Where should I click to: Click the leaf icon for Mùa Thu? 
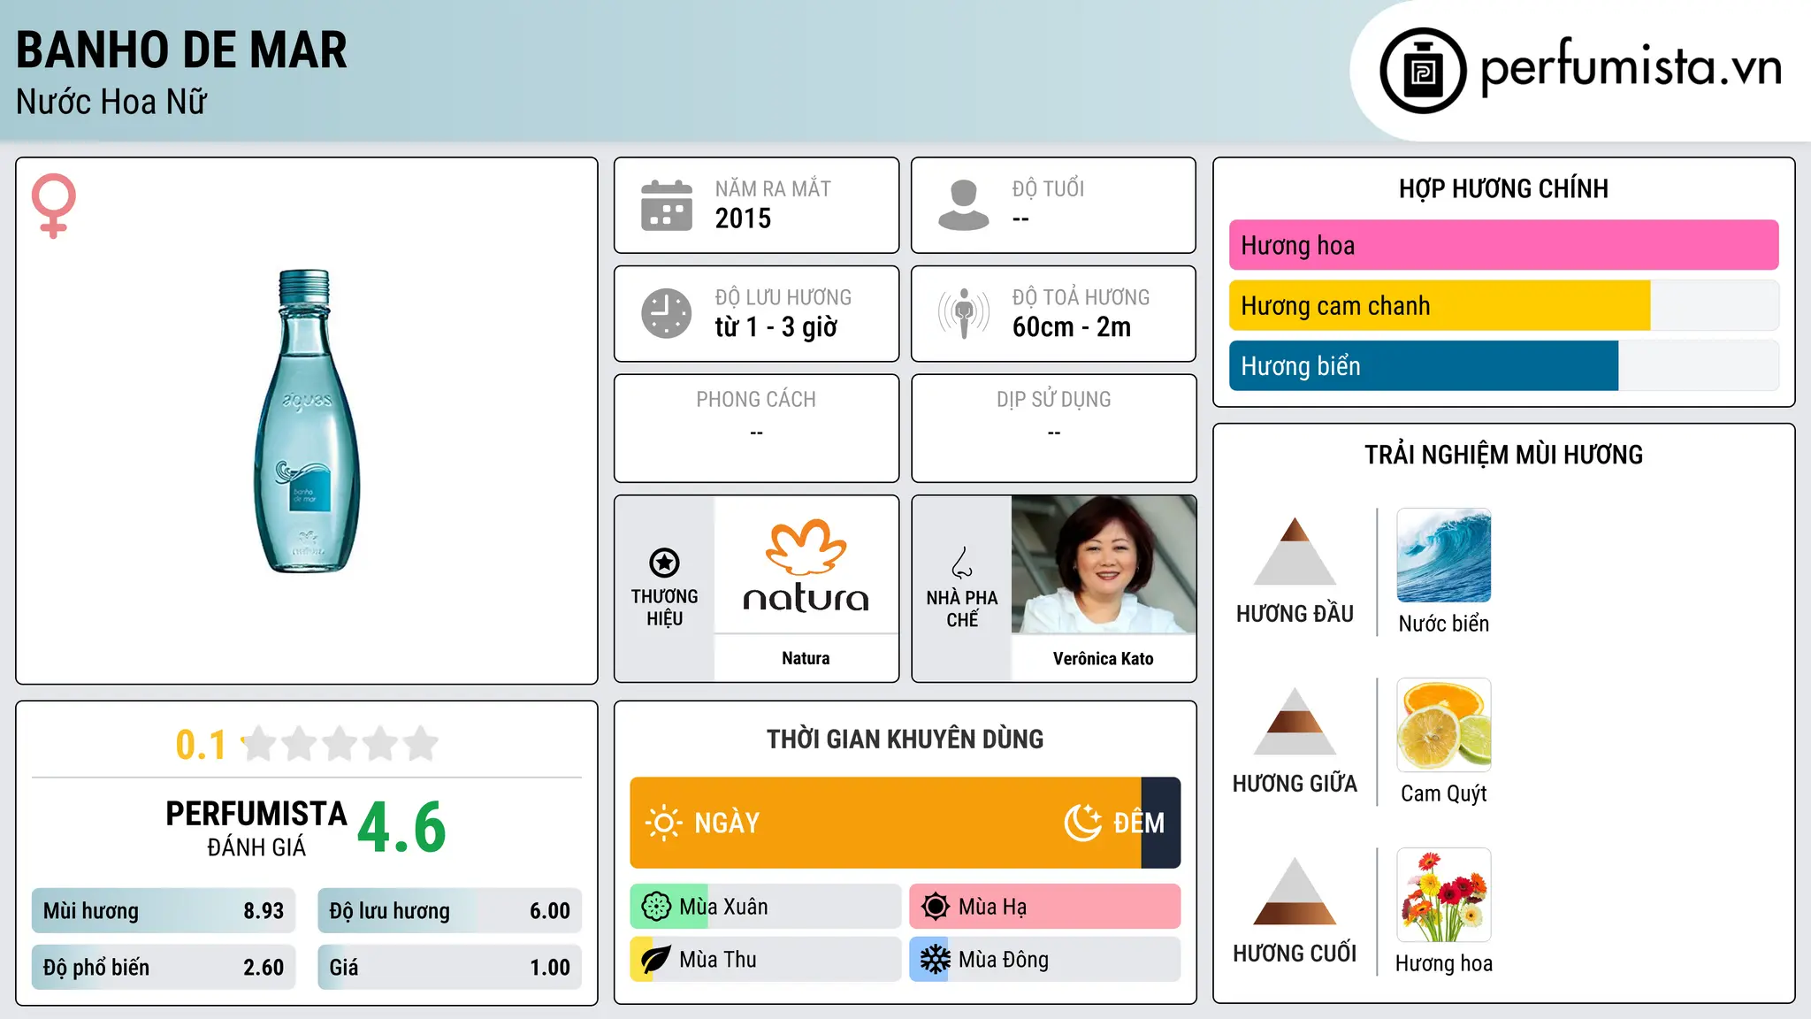click(x=656, y=960)
